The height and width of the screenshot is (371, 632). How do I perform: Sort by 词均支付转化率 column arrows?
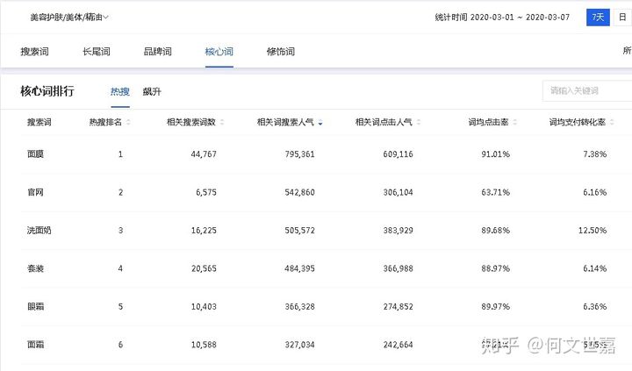coord(611,123)
